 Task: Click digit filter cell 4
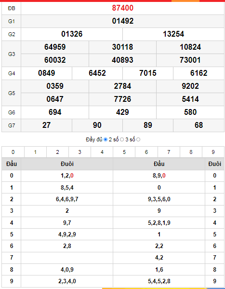[x=102, y=152]
